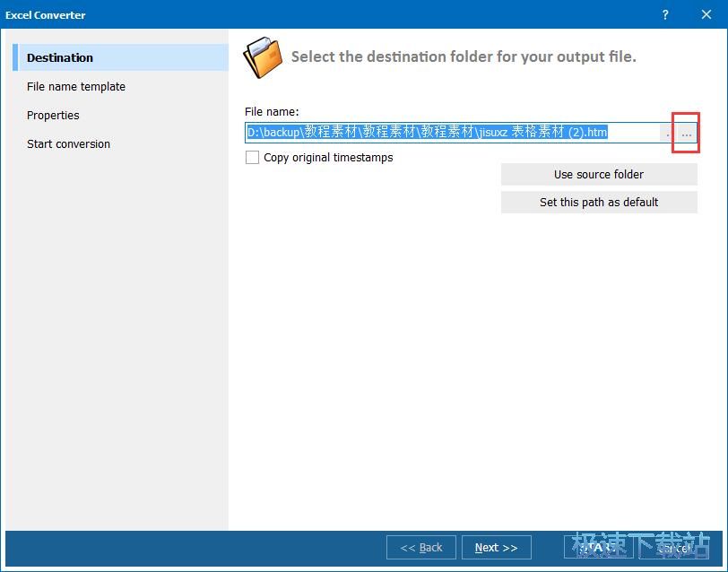The image size is (728, 572).
Task: Close the Excel Converter dialog
Action: click(706, 15)
